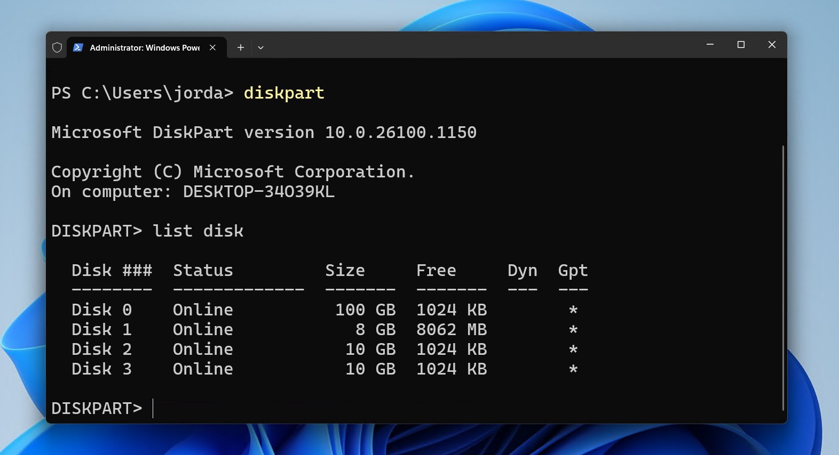Expand the new tab profile dropdown
839x455 pixels.
(x=260, y=47)
